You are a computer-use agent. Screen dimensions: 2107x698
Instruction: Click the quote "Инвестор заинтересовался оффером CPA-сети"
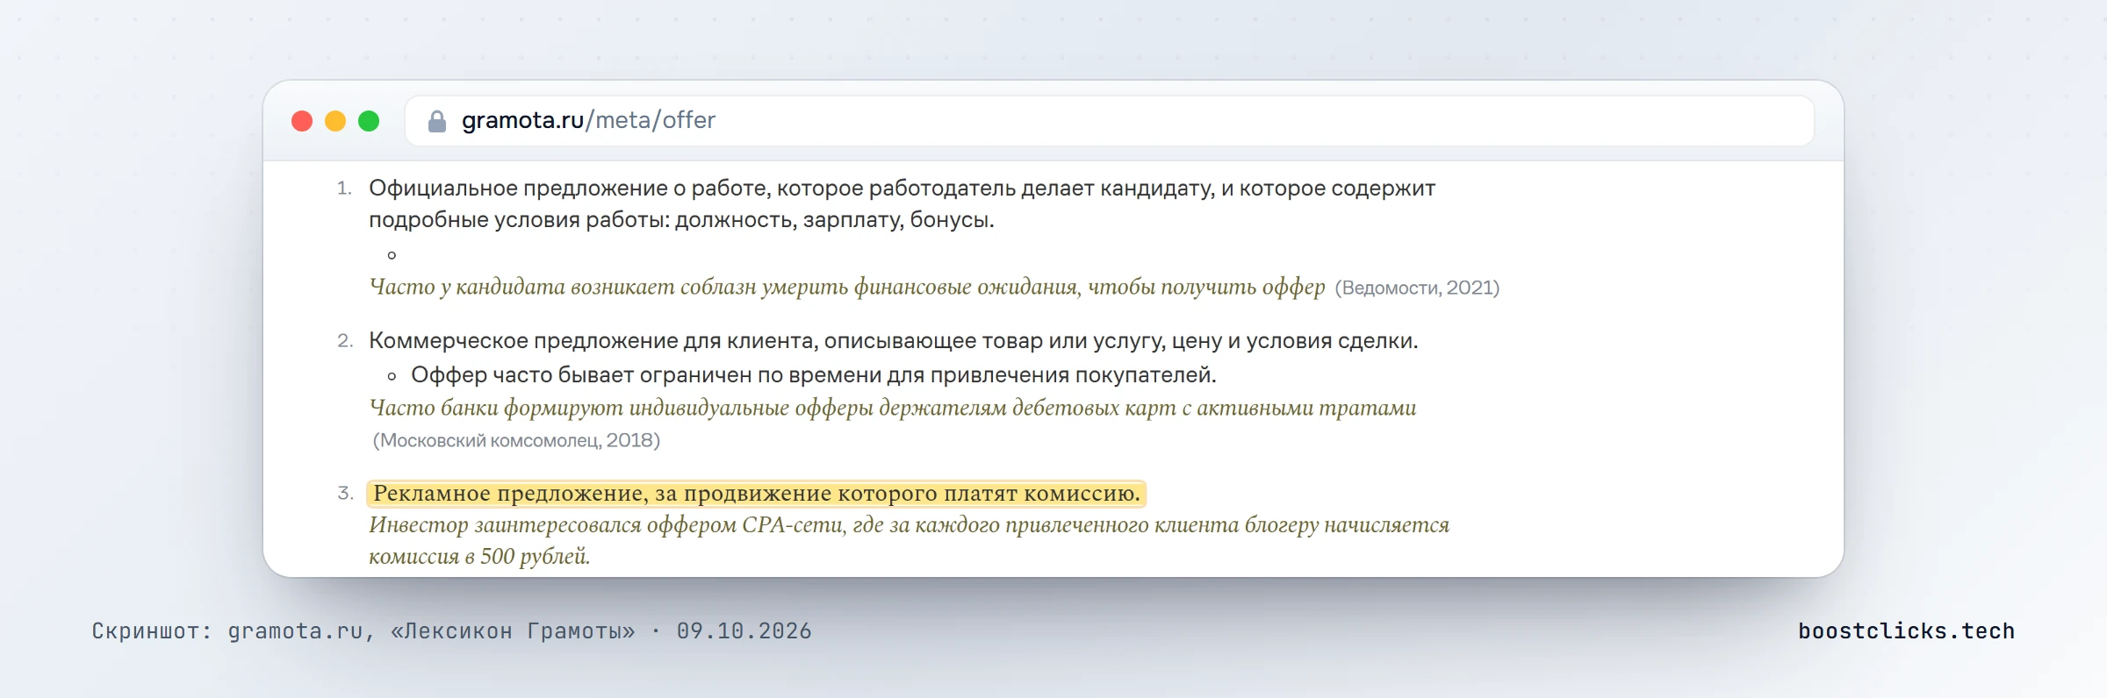pos(909,540)
